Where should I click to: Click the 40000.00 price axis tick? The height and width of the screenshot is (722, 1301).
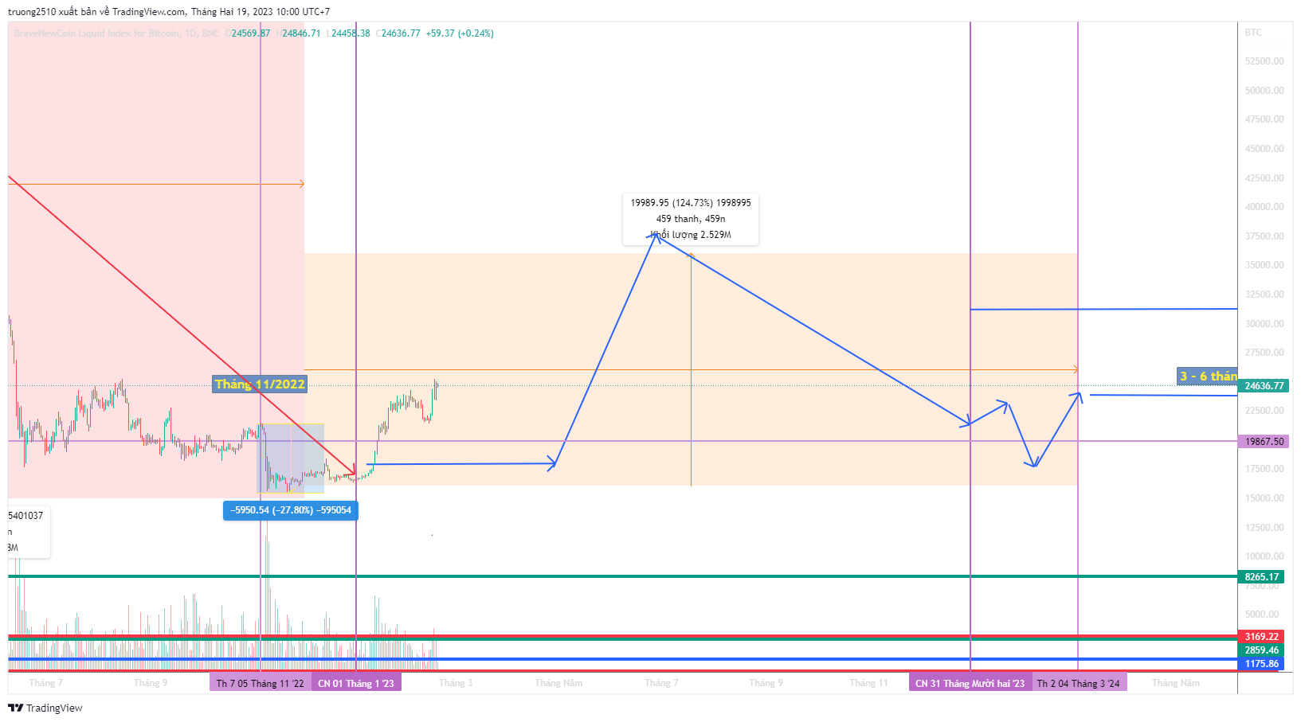[1264, 207]
